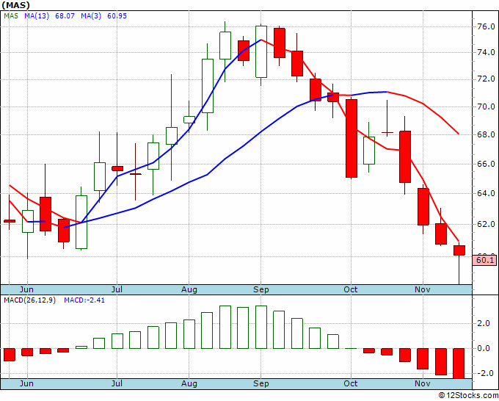The image size is (499, 401).
Task: Click Sep on the MACD panel axis
Action: (x=261, y=384)
